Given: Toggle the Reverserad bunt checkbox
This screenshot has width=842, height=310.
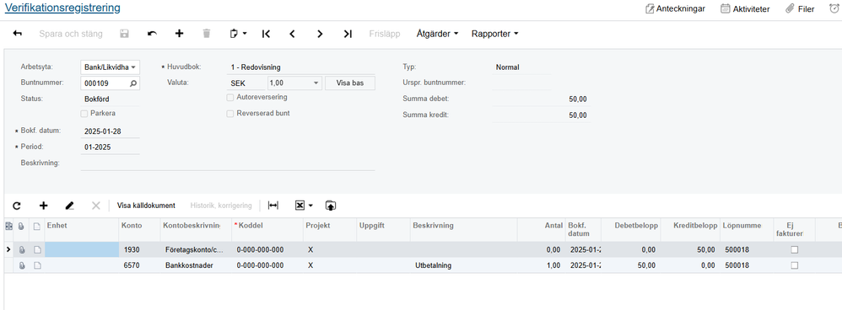Looking at the screenshot, I should [x=229, y=114].
